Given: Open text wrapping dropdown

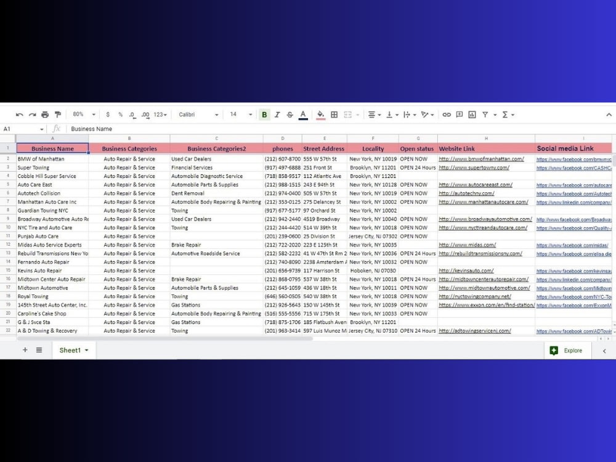Looking at the screenshot, I should (410, 115).
